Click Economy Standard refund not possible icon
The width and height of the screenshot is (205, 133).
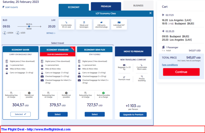pos(66,93)
